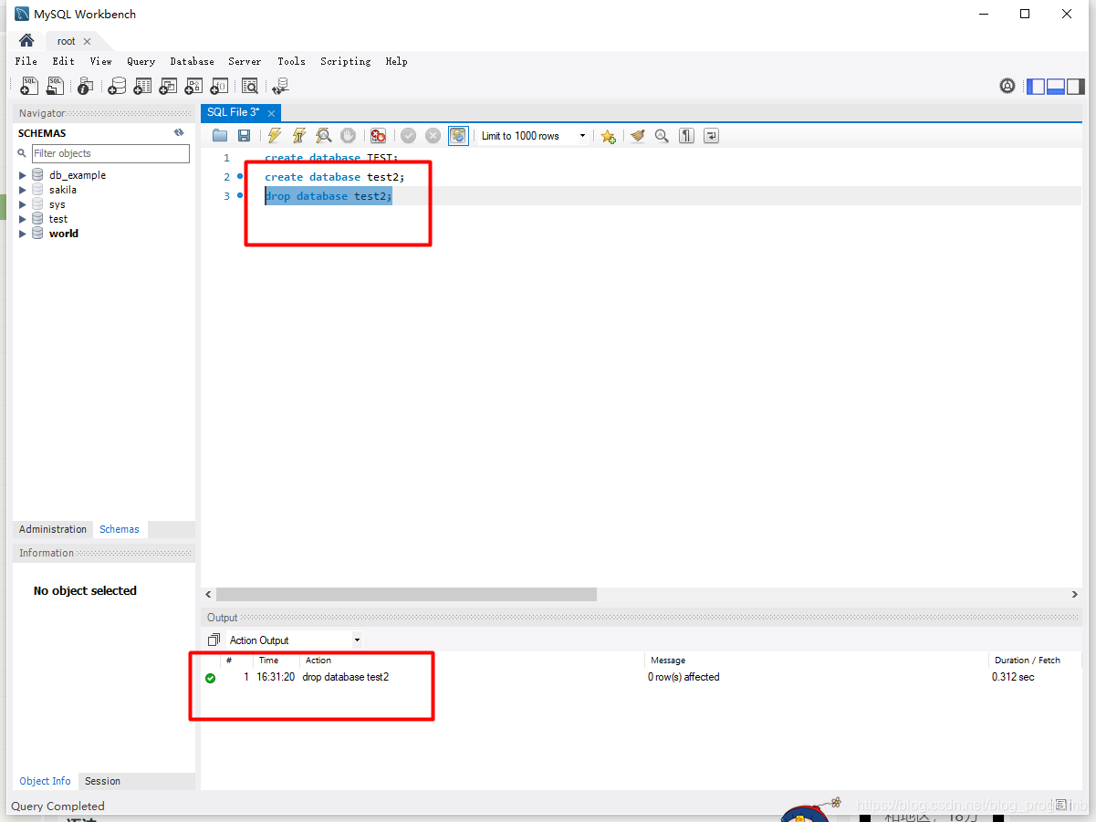Switch to the Session tab

tap(102, 781)
